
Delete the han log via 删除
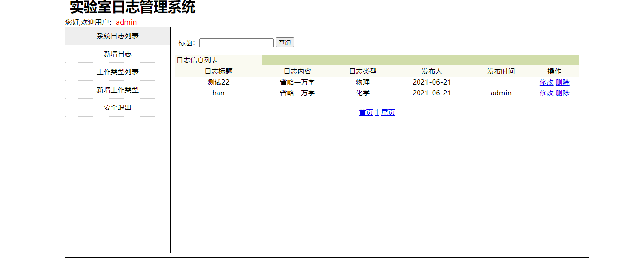(562, 93)
